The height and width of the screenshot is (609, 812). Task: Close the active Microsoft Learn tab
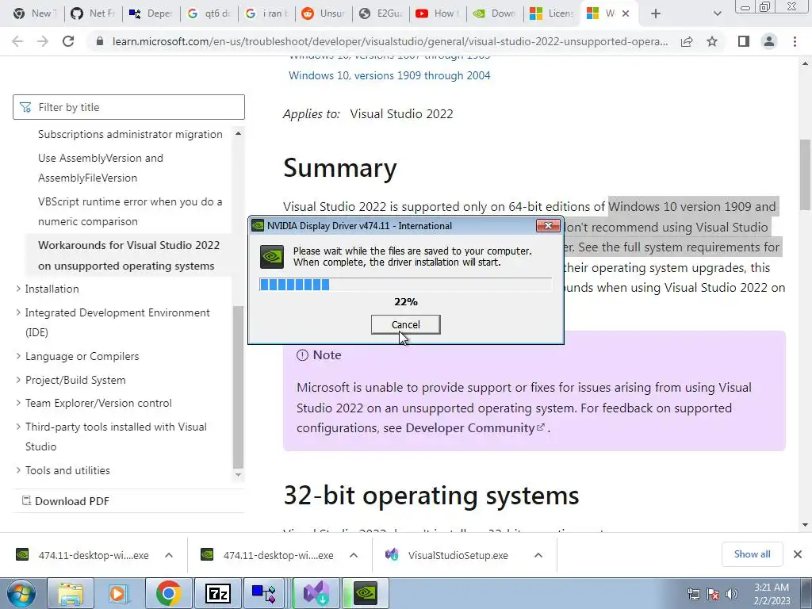(626, 13)
